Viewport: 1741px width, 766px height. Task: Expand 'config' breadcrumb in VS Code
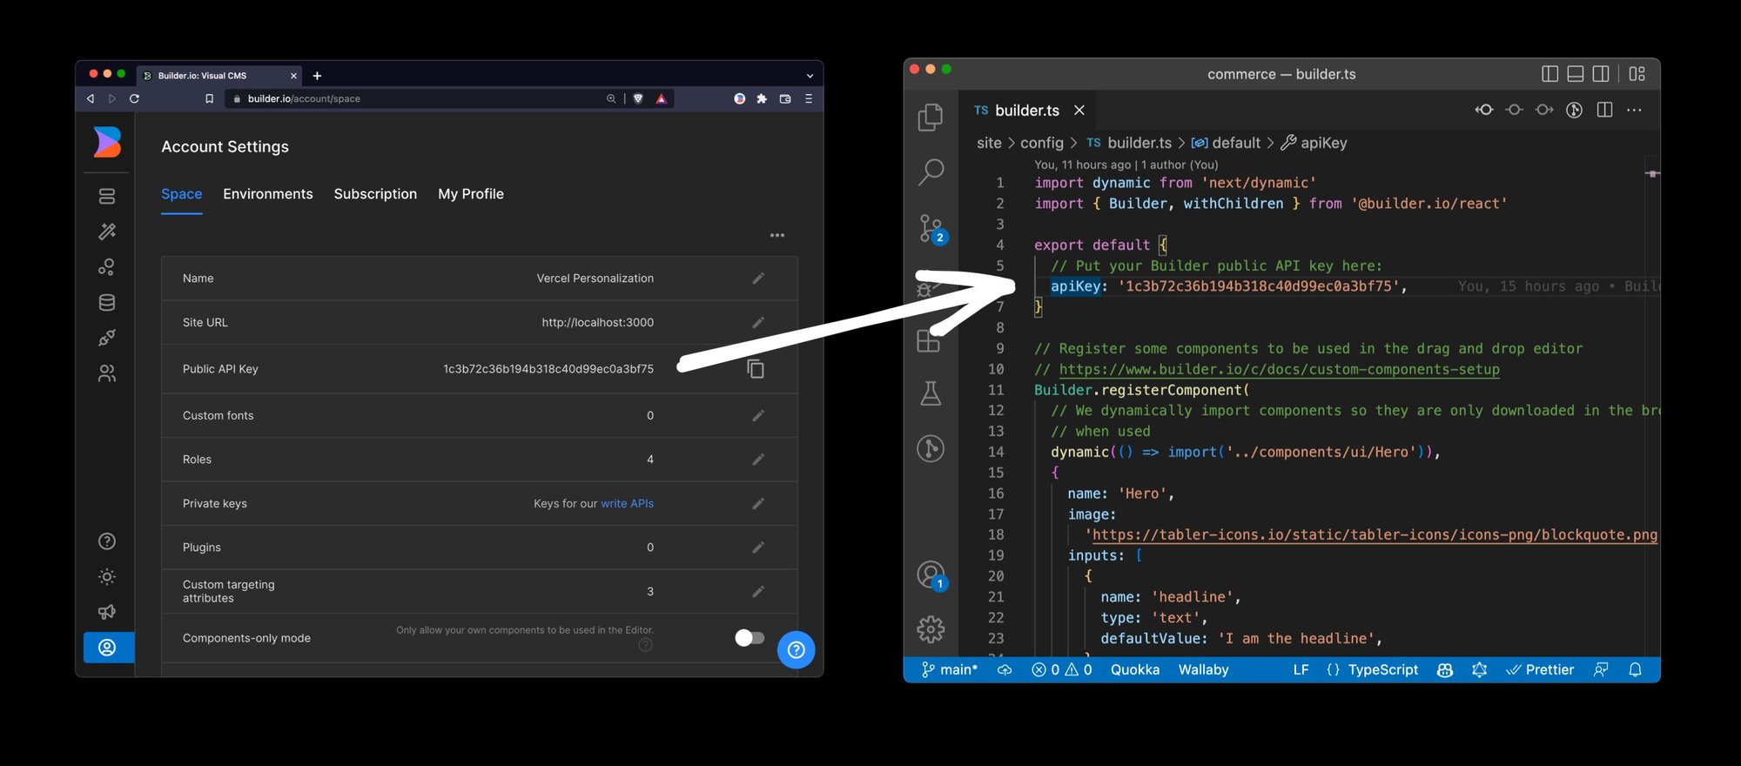coord(1042,143)
